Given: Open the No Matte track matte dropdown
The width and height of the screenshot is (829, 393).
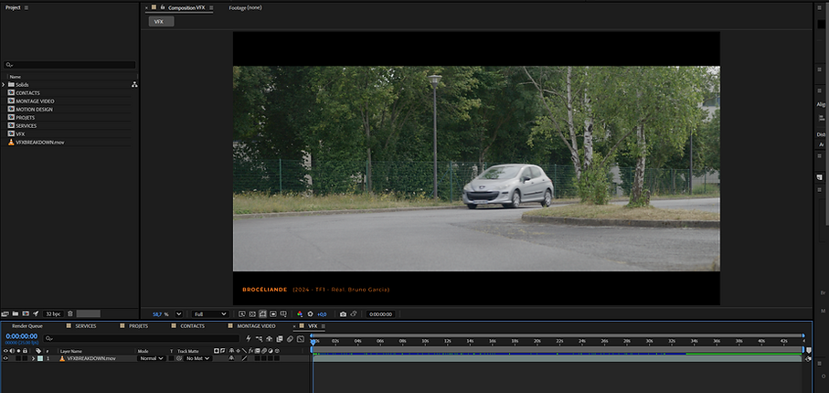Looking at the screenshot, I should [197, 358].
